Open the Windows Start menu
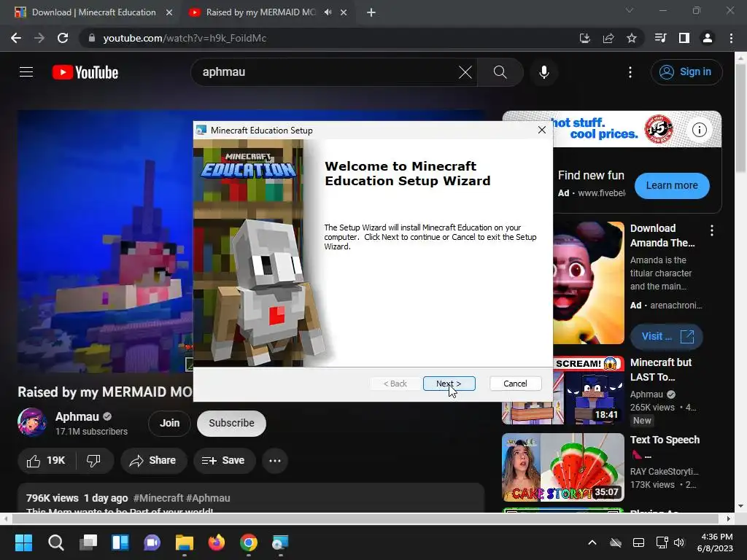The width and height of the screenshot is (747, 560). (23, 542)
